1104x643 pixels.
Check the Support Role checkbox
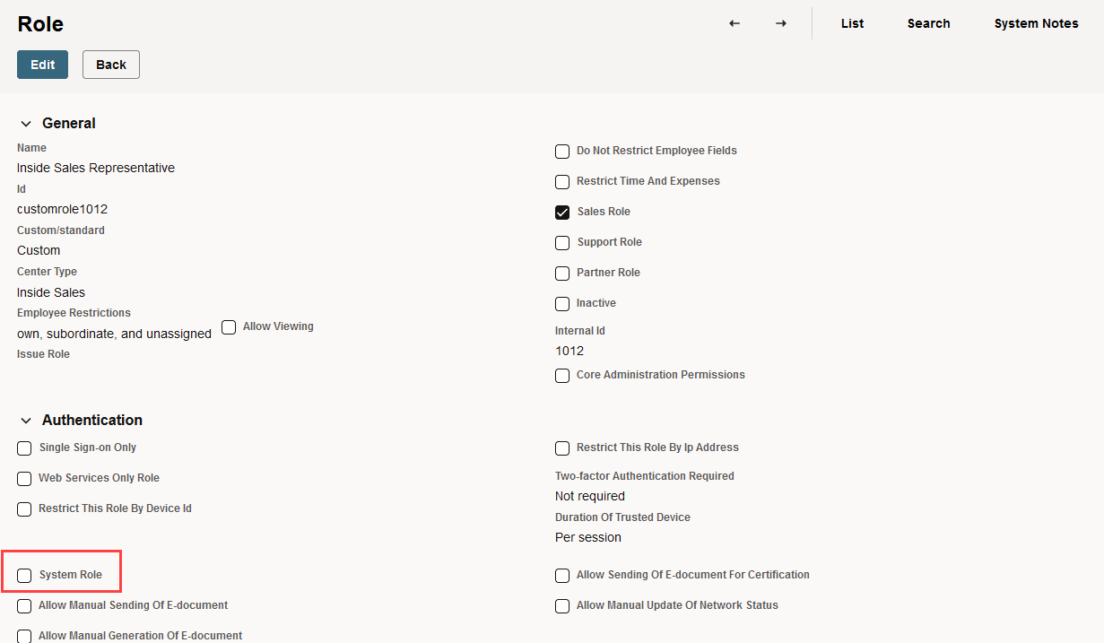click(562, 243)
